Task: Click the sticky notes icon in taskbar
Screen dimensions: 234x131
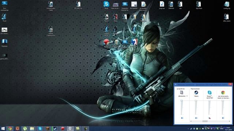Action: pyautogui.click(x=78, y=128)
